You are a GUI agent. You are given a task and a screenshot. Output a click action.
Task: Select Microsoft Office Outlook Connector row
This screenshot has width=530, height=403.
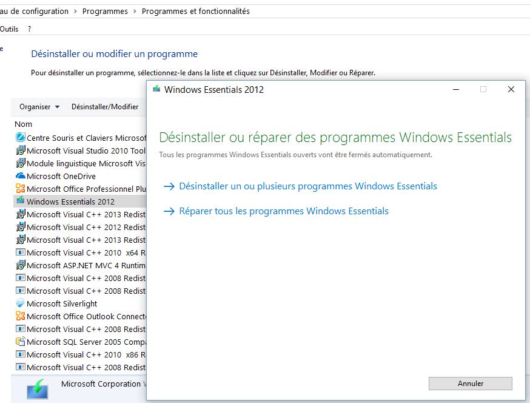(x=80, y=316)
